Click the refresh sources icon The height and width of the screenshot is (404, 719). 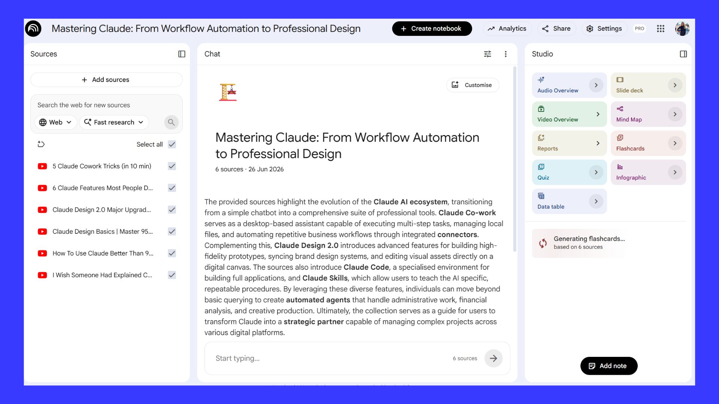pyautogui.click(x=41, y=144)
